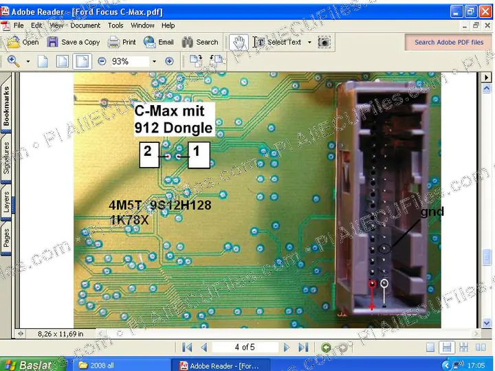
Task: Open Search with the binoculars icon
Action: click(188, 42)
